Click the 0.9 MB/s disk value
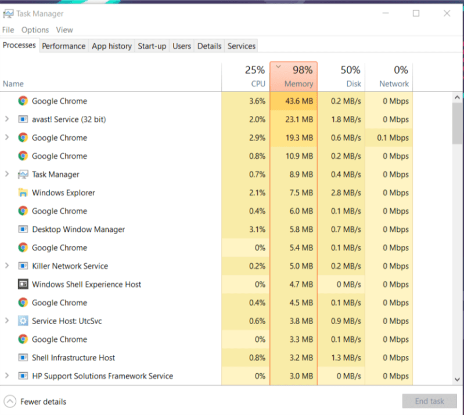 pos(346,321)
